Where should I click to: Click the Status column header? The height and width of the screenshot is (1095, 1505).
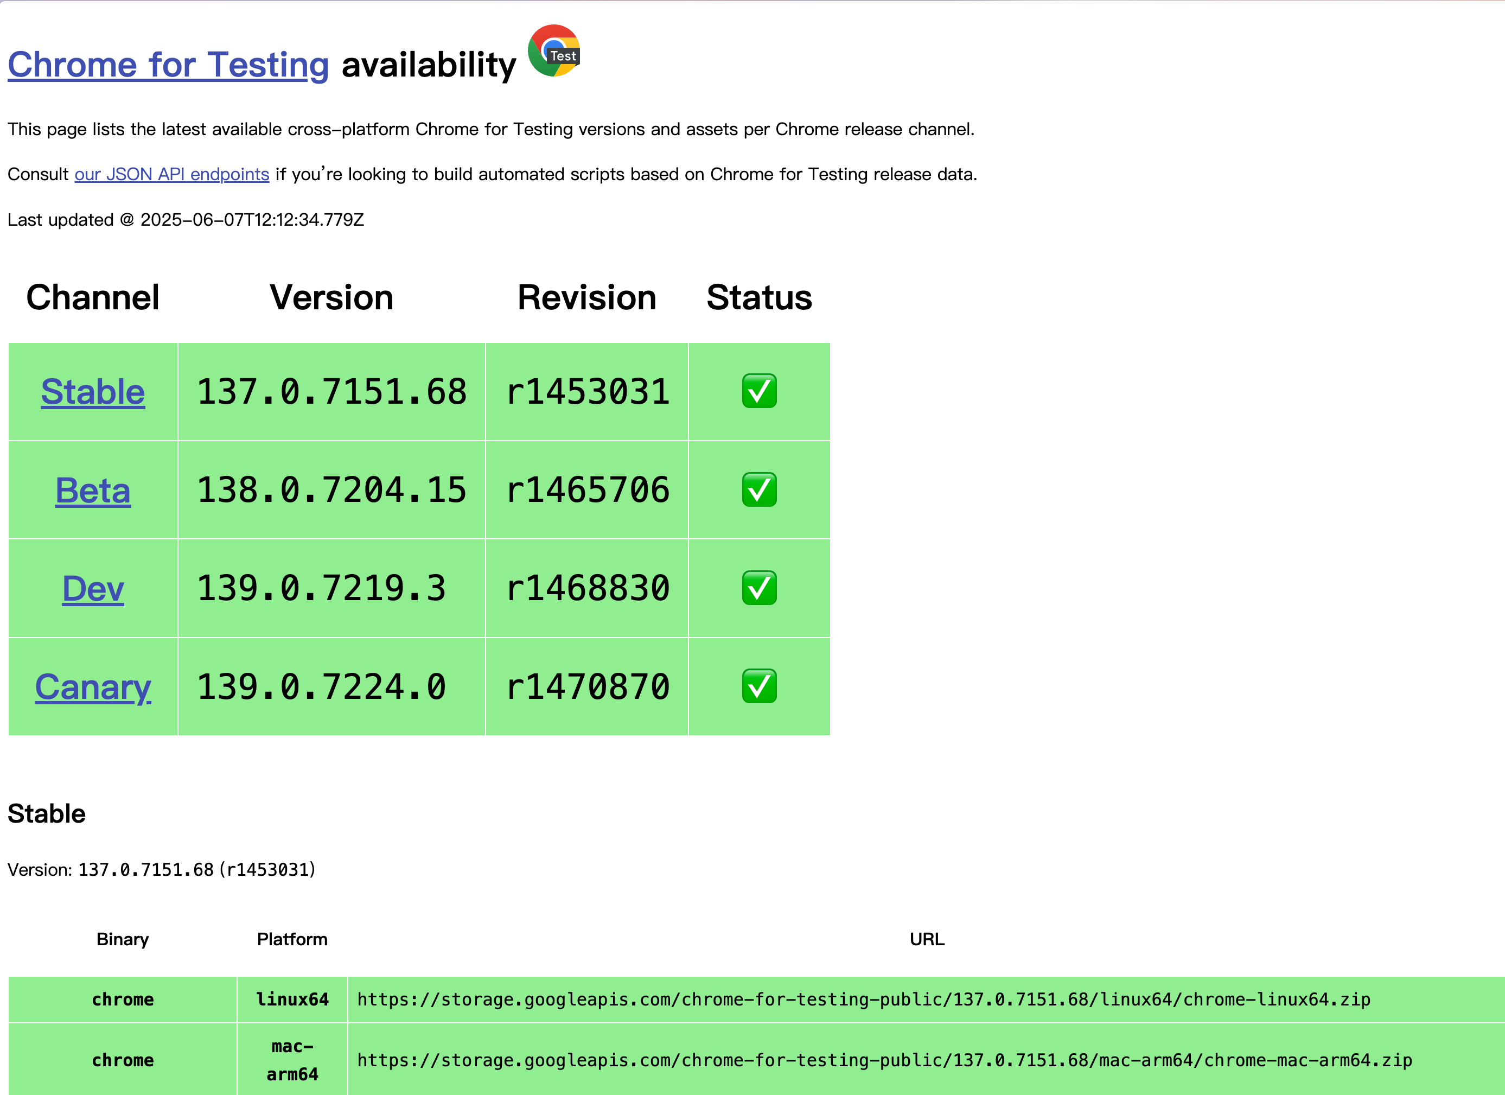coord(759,297)
